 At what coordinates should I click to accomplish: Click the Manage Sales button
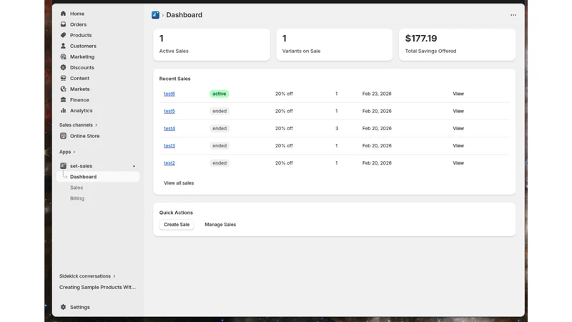click(x=220, y=225)
